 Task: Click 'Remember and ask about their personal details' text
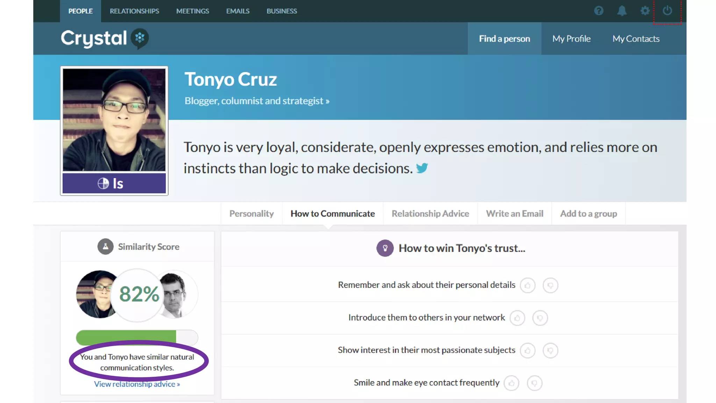(x=427, y=285)
